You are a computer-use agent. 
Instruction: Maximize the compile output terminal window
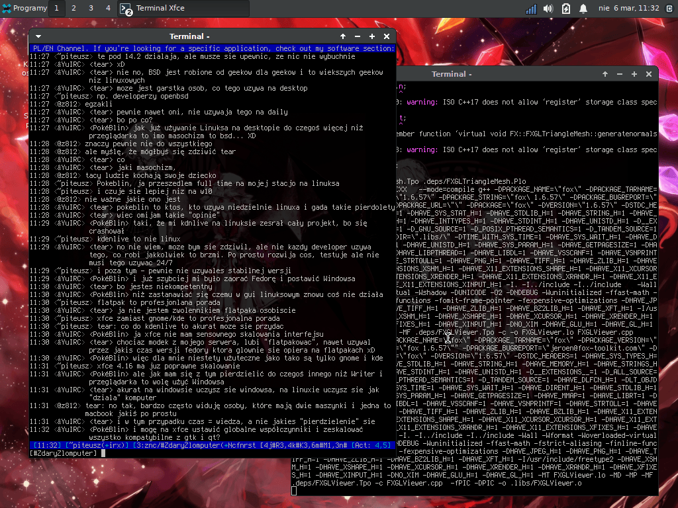point(634,74)
